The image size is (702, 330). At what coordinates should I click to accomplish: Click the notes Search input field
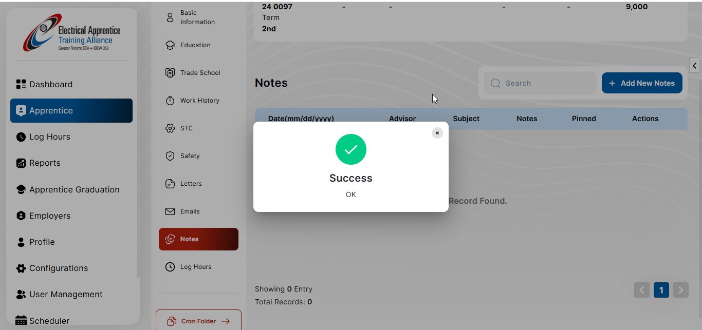click(x=540, y=83)
